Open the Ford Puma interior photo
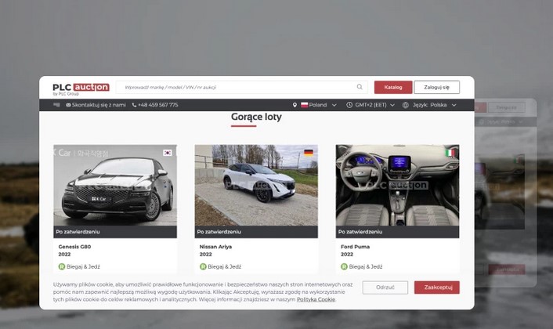Screen dimensions: 553x329 click(397, 185)
